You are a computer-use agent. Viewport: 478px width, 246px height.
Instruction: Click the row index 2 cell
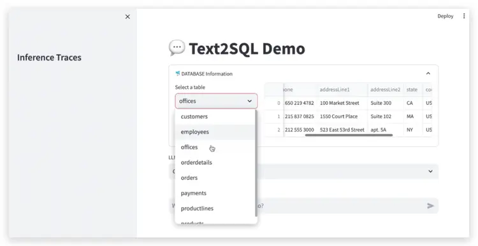(x=274, y=130)
